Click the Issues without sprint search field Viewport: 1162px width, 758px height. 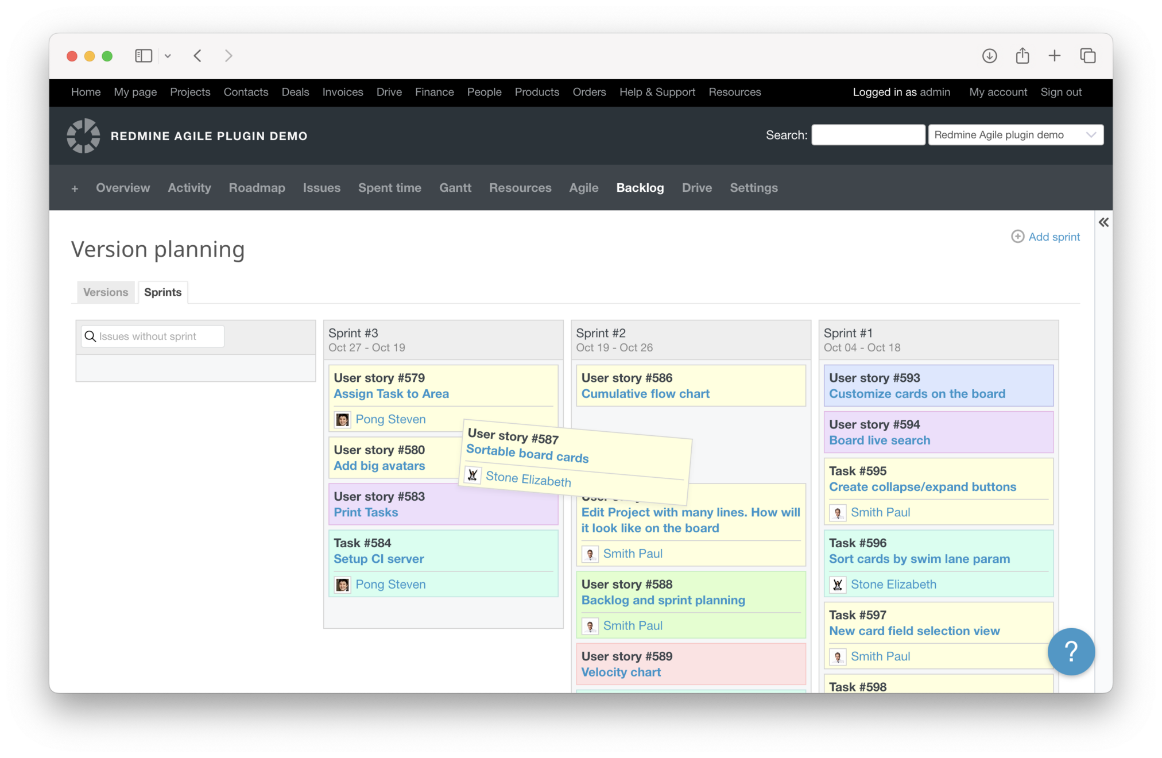point(158,337)
